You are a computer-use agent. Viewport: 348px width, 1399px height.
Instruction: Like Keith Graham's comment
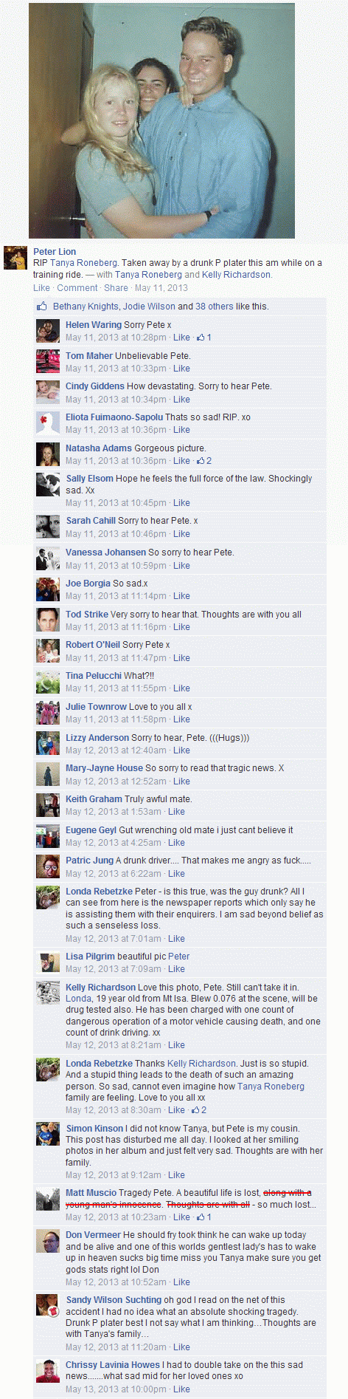pyautogui.click(x=177, y=812)
